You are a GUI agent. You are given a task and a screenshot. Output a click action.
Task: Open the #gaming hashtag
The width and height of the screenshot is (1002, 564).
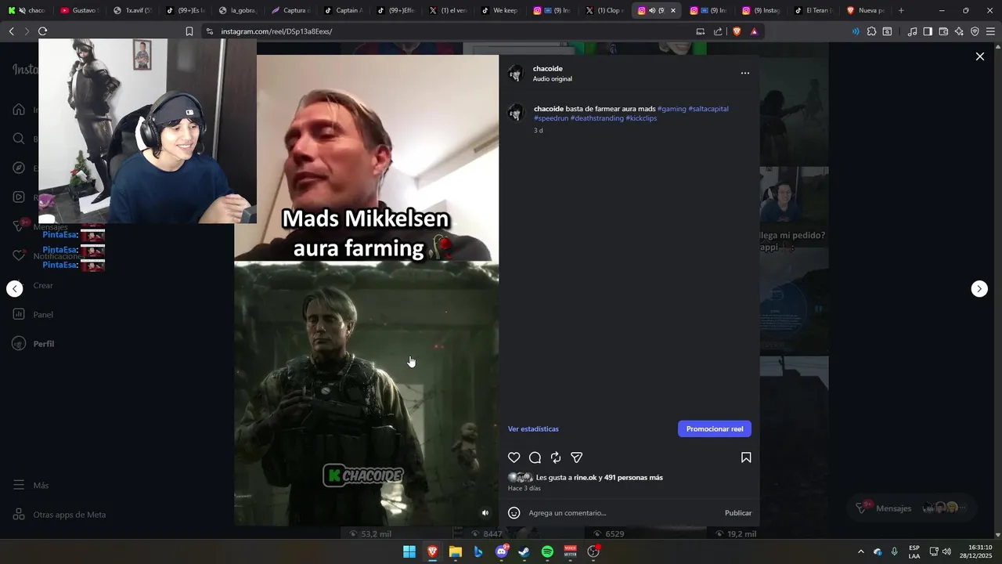pos(672,109)
